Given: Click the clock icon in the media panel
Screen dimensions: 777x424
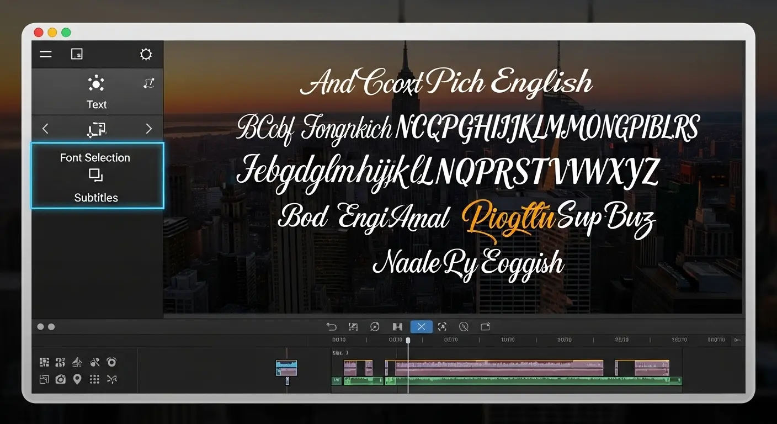Looking at the screenshot, I should (x=111, y=362).
